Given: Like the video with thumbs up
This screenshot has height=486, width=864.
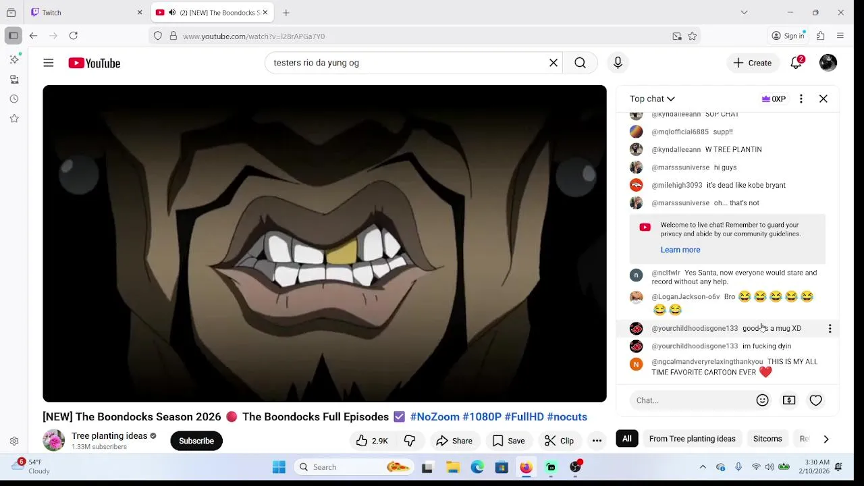Looking at the screenshot, I should pyautogui.click(x=372, y=441).
